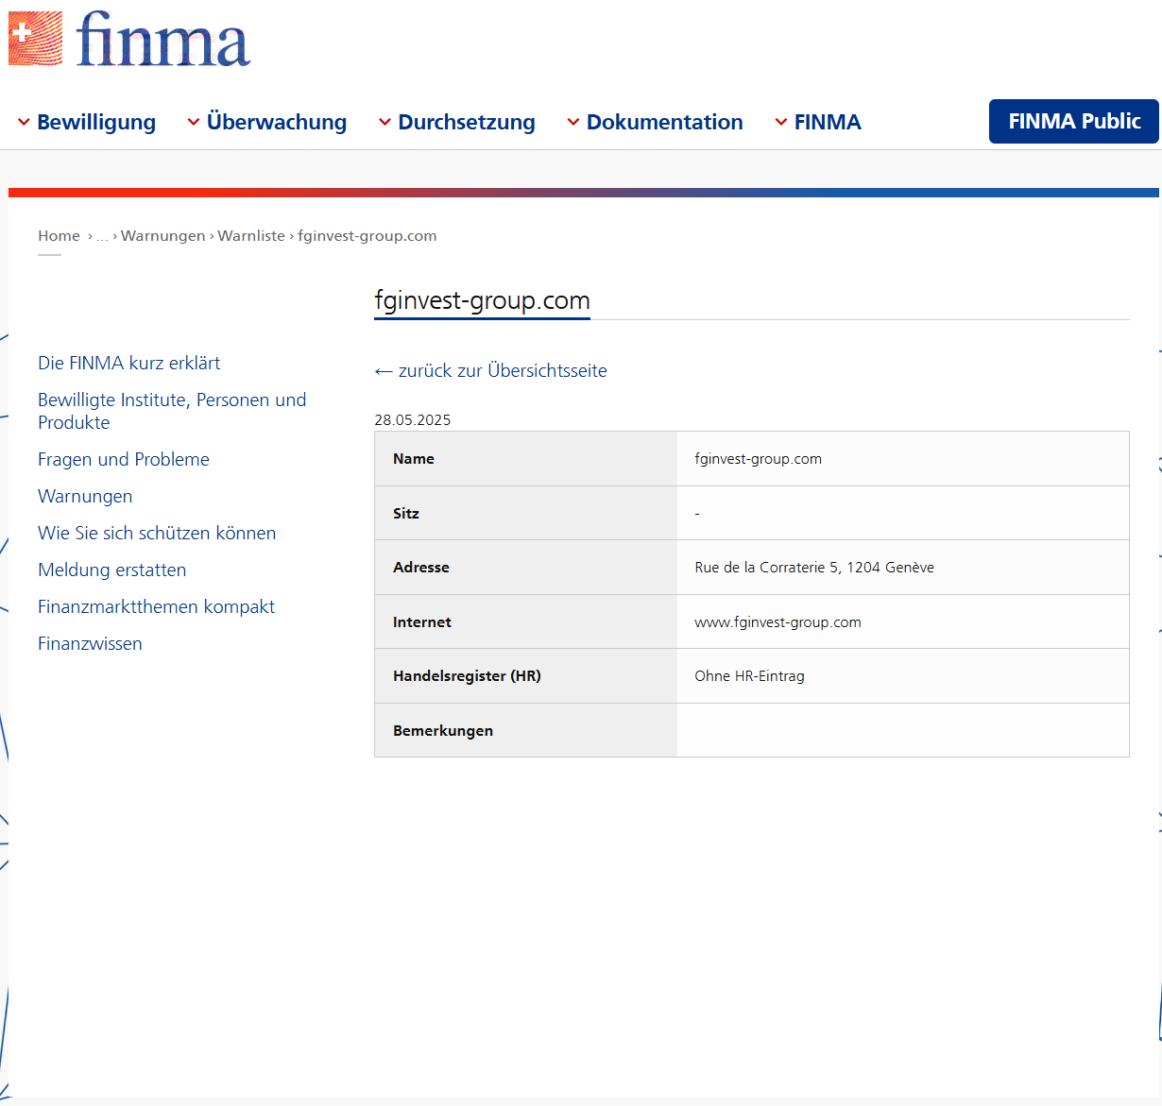Open Wie Sie sich schützen können

click(157, 533)
